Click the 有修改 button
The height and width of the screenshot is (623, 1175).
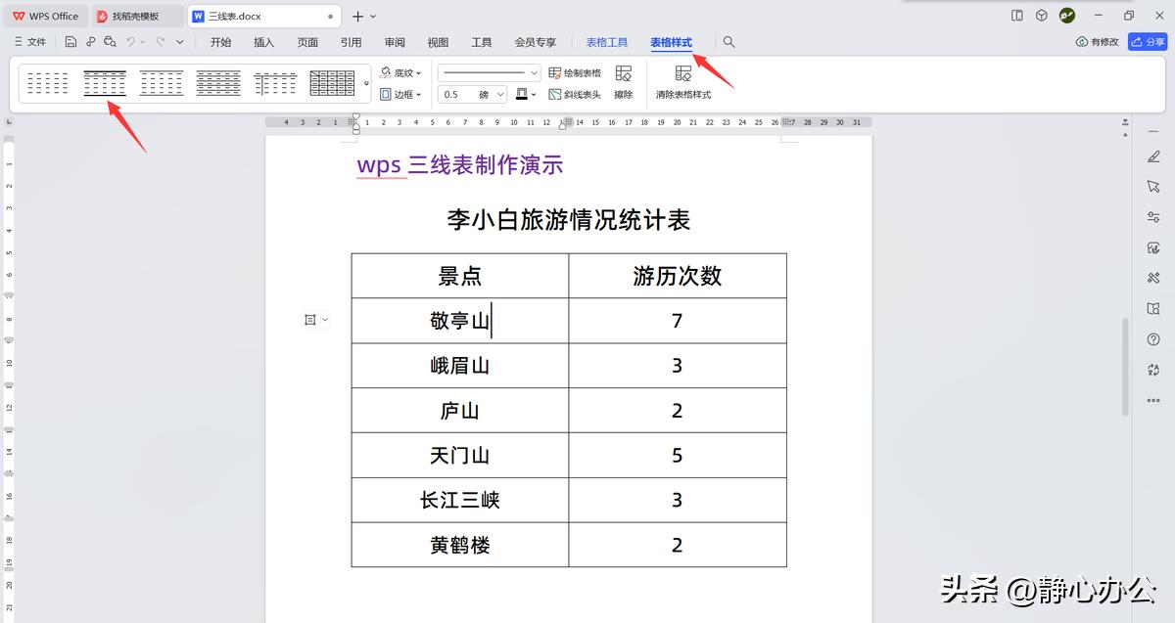(x=1097, y=42)
